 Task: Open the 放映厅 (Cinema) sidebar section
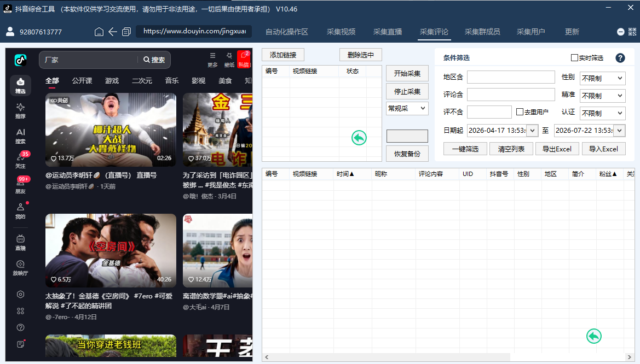pos(20,268)
